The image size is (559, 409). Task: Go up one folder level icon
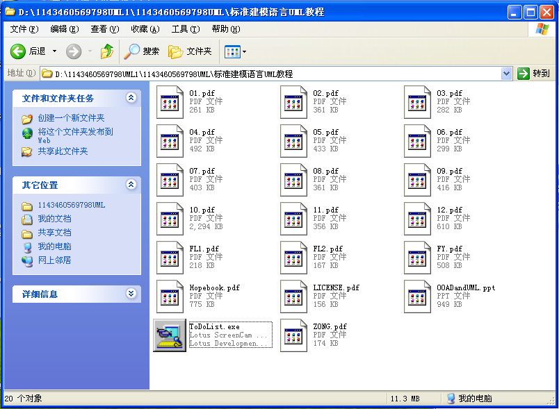(106, 51)
